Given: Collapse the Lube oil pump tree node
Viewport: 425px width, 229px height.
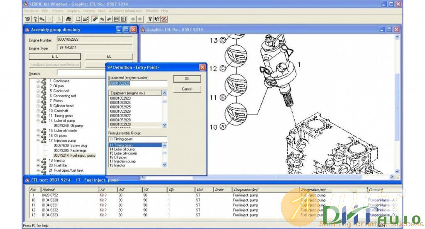Looking at the screenshot, I should click(x=38, y=121).
